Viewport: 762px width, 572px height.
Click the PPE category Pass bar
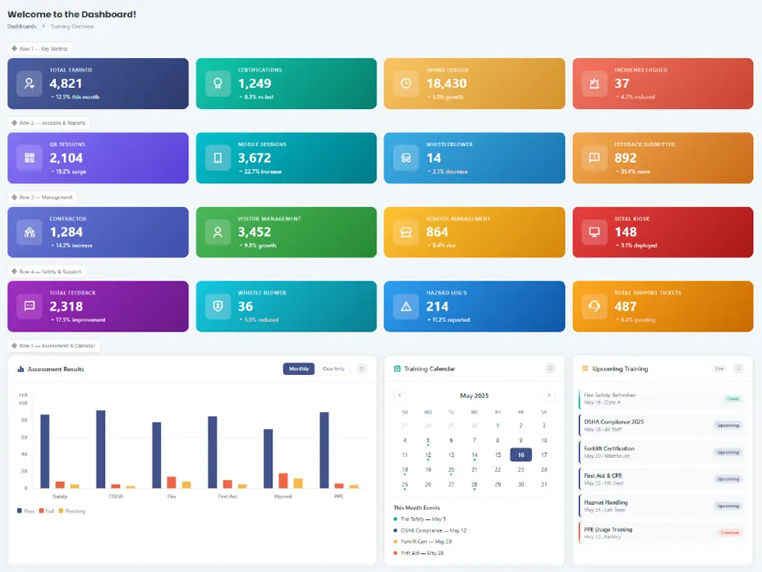[x=324, y=450]
